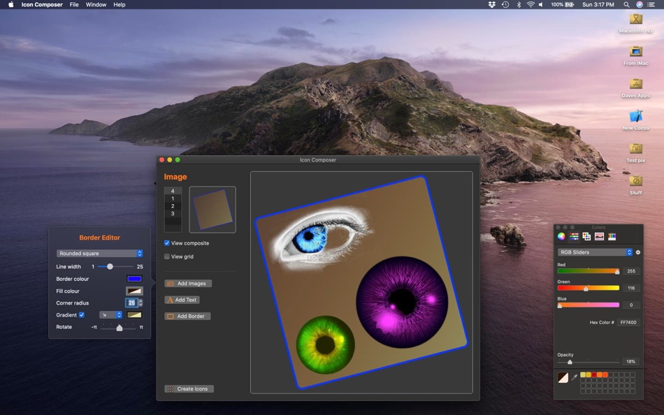Viewport: 664px width, 415px height.
Task: Open the Border colour swatch
Action: pyautogui.click(x=134, y=279)
